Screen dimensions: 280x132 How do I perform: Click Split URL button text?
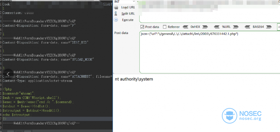point(128,14)
